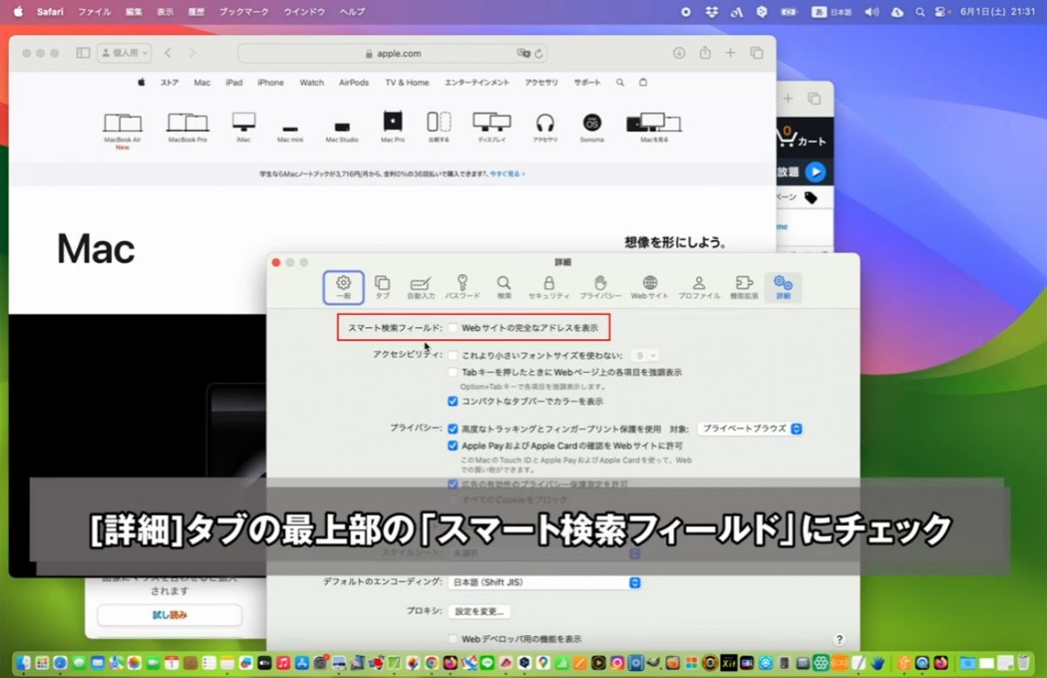Click the settings help question mark button
Viewport: 1047px width, 678px height.
(x=839, y=640)
